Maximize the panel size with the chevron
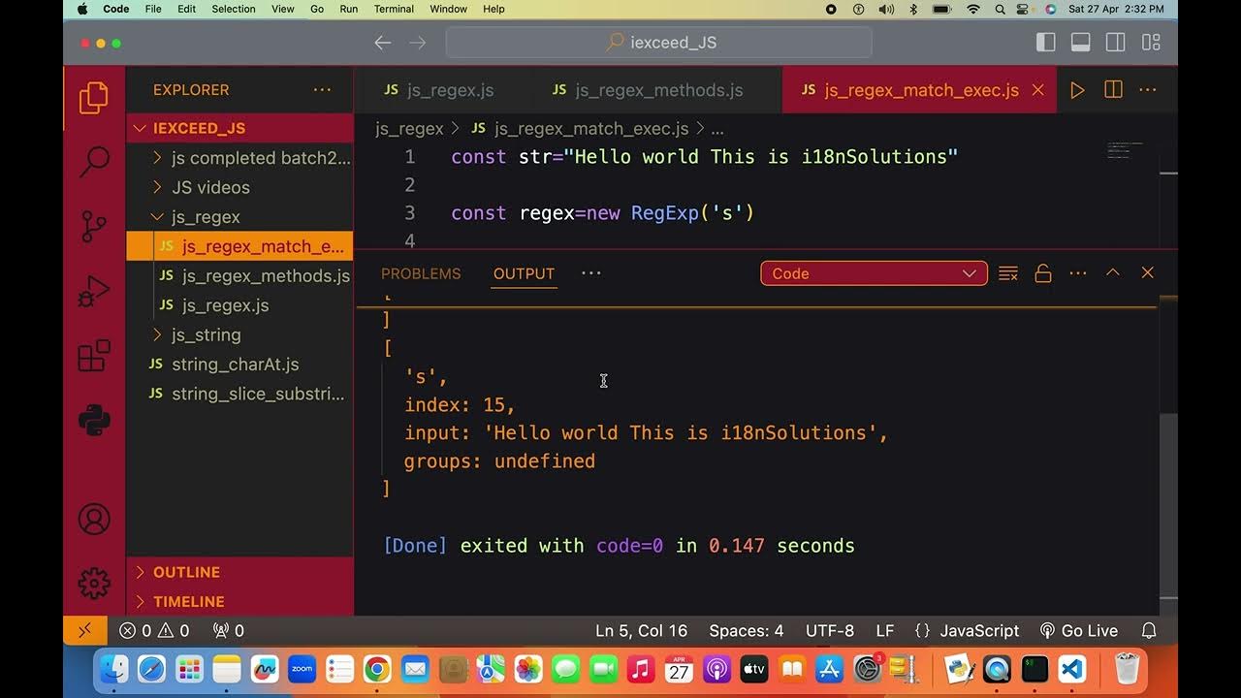 click(1113, 273)
